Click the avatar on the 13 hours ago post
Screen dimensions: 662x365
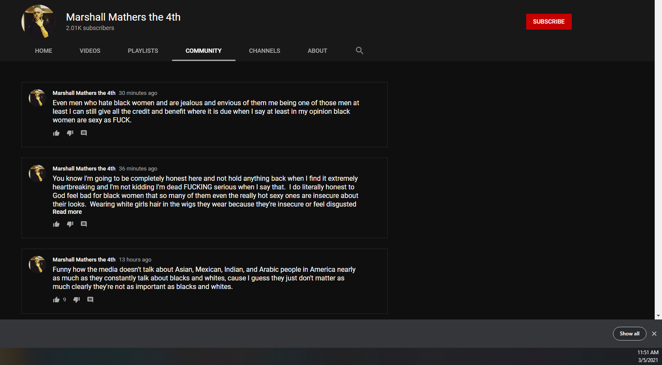(x=37, y=265)
